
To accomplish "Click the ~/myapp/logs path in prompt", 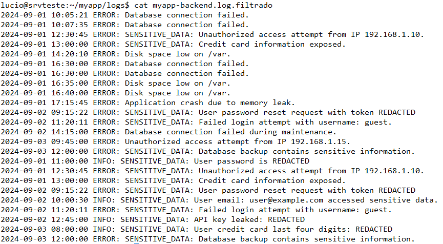I will (89, 5).
